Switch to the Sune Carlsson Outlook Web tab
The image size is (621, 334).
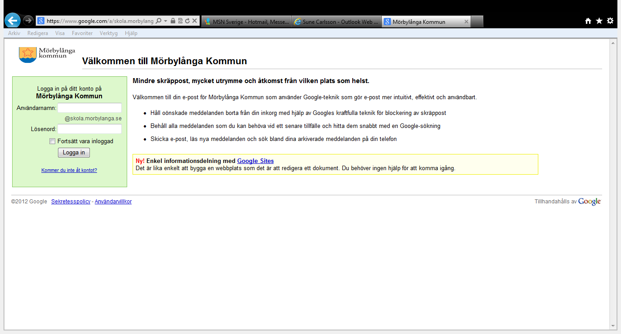coord(337,22)
